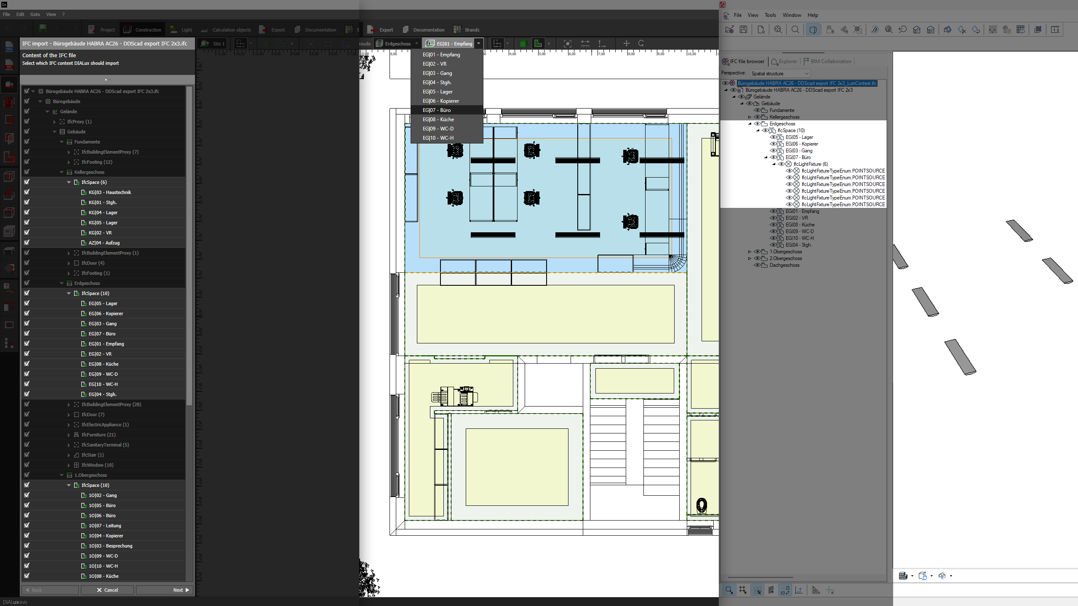Toggle the perspective view cube icon
The image size is (1078, 606).
click(813, 29)
